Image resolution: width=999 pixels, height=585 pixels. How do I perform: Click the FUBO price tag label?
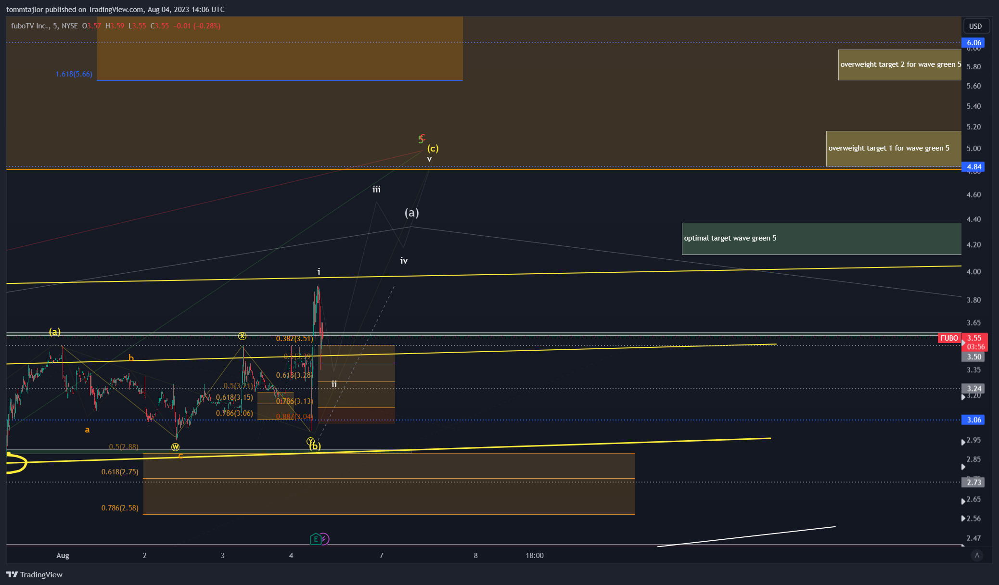949,338
